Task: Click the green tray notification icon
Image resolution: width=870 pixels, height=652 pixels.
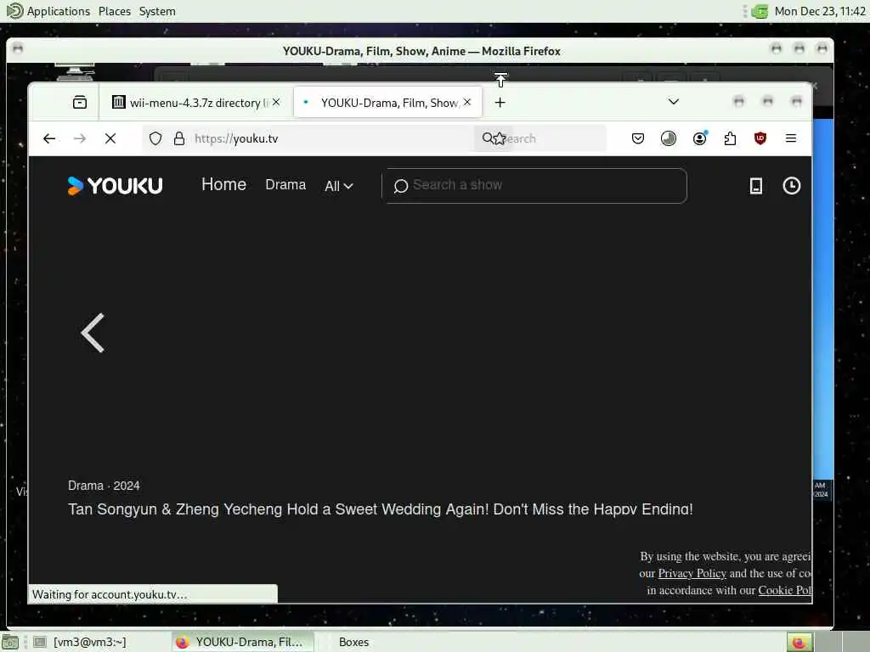Action: pos(760,11)
